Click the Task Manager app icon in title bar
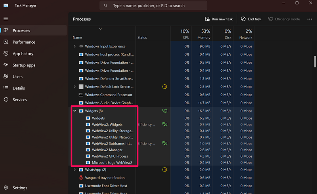This screenshot has height=194, width=317. point(6,6)
